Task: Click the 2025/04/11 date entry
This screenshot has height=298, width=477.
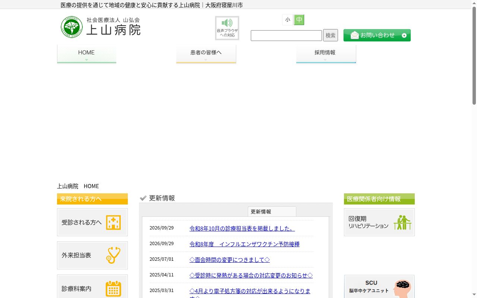Action: 162,275
